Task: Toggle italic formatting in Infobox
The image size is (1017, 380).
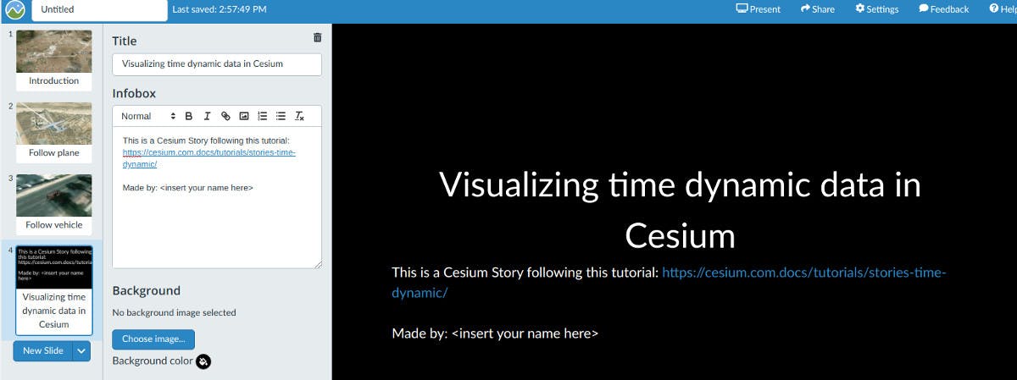Action: click(207, 116)
